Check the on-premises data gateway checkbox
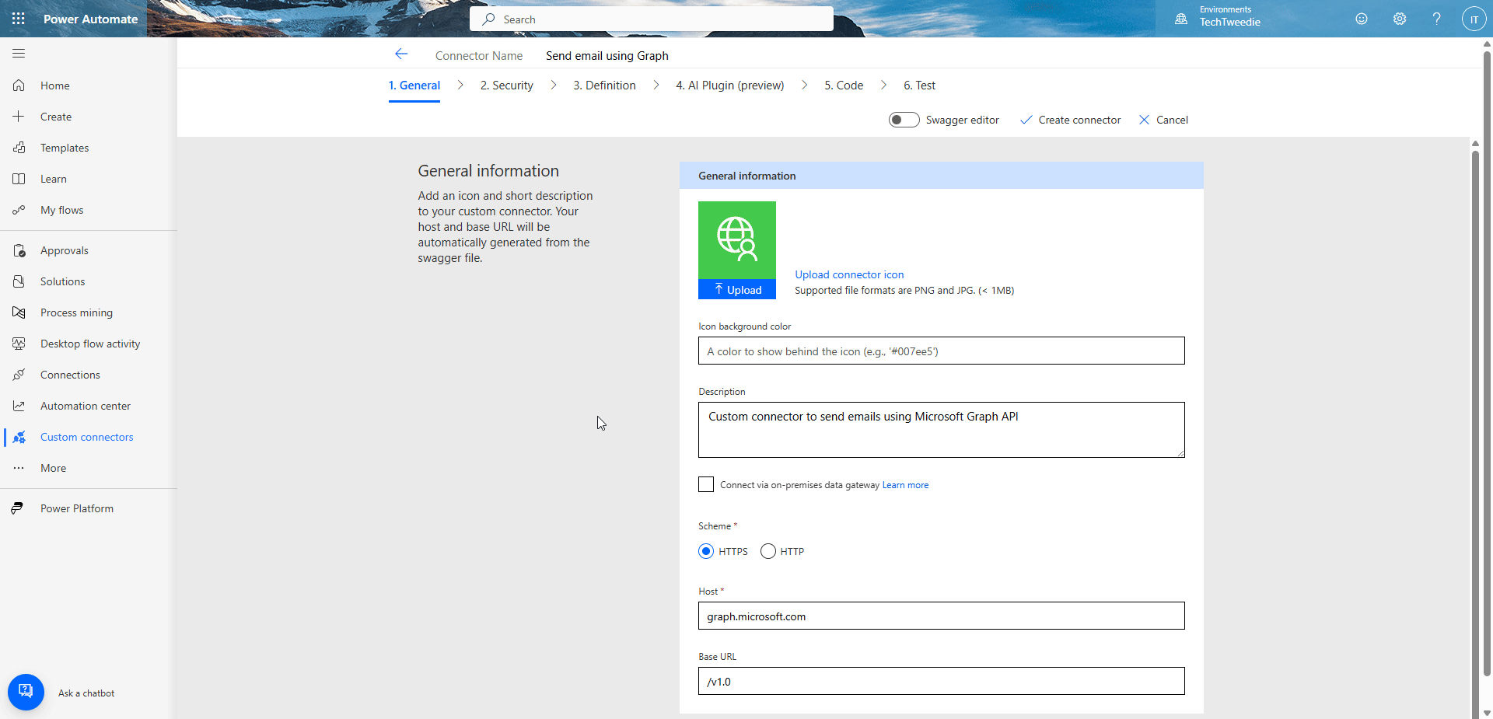 (706, 484)
